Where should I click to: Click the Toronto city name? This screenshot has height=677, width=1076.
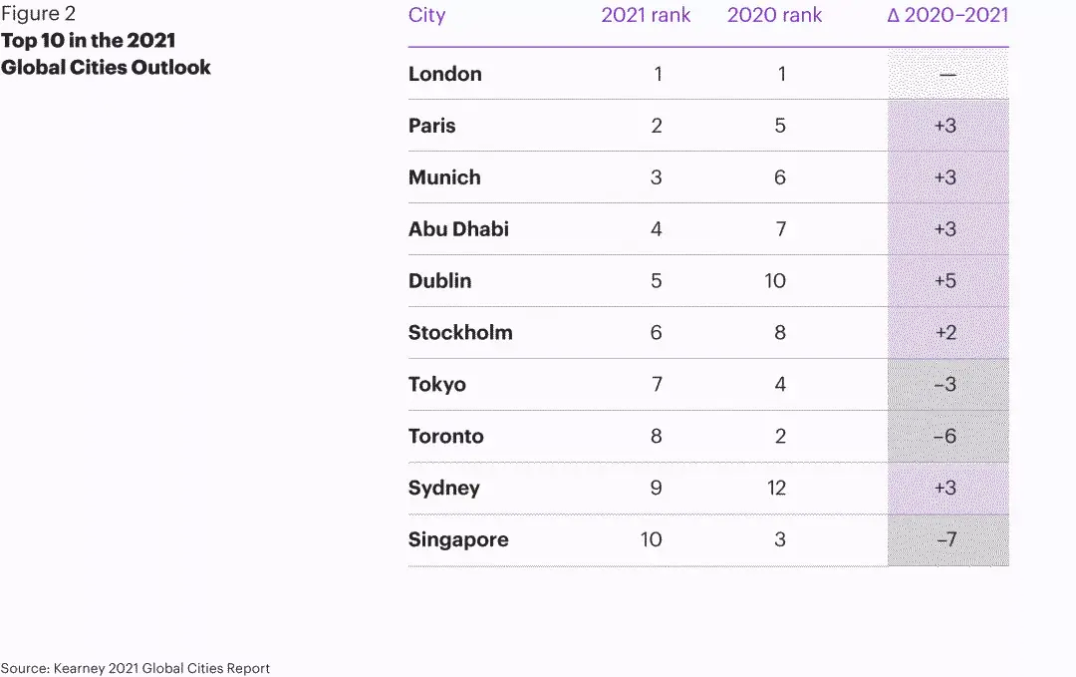446,436
